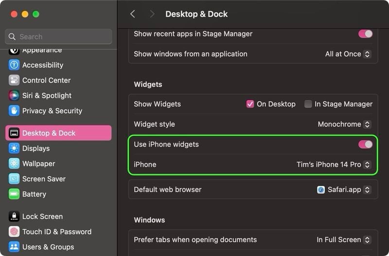Open the Widget style Monochrome dropdown
This screenshot has width=389, height=256.
[344, 124]
